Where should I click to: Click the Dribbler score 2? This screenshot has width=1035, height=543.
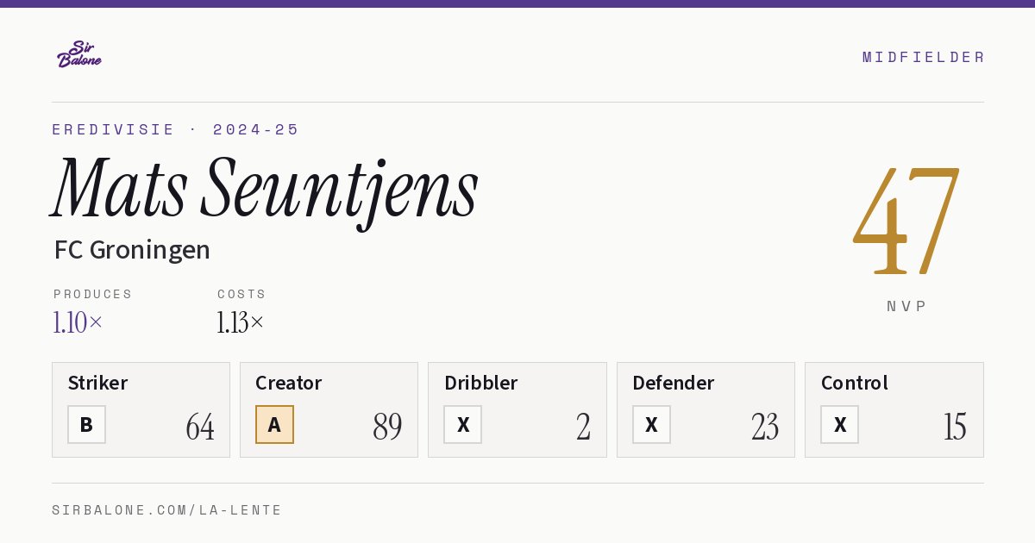(x=584, y=427)
